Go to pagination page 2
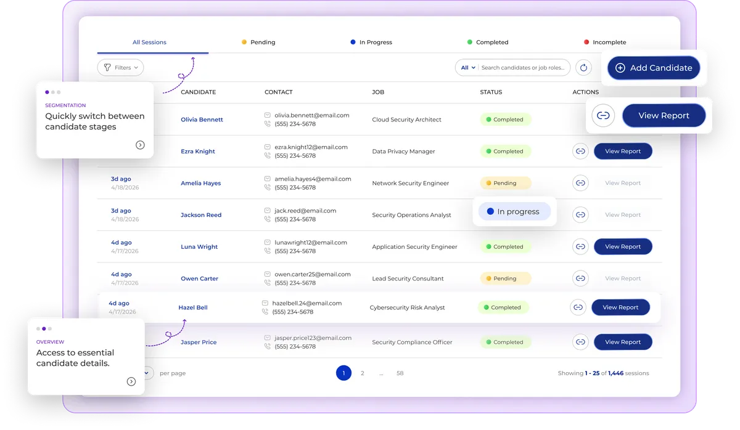Image resolution: width=740 pixels, height=430 pixels. pos(363,373)
